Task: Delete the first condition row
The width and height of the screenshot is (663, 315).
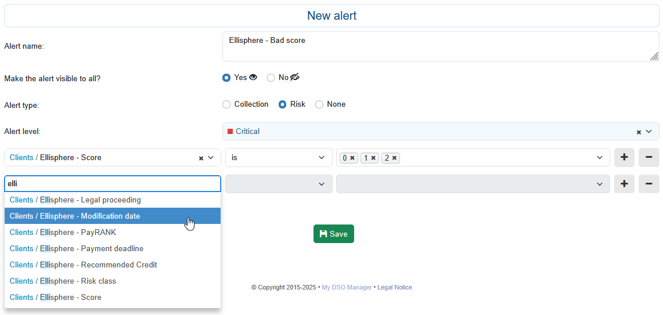Action: [648, 157]
